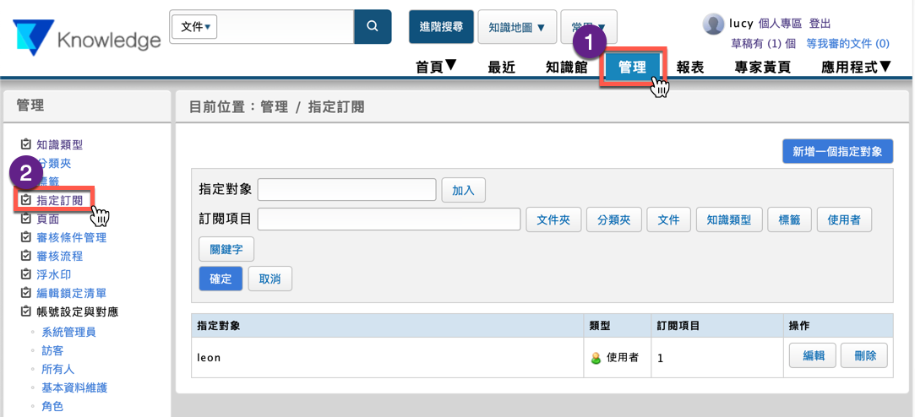
Task: Click the checklist icon beside 編輯鎖定清單
Action: pyautogui.click(x=26, y=293)
